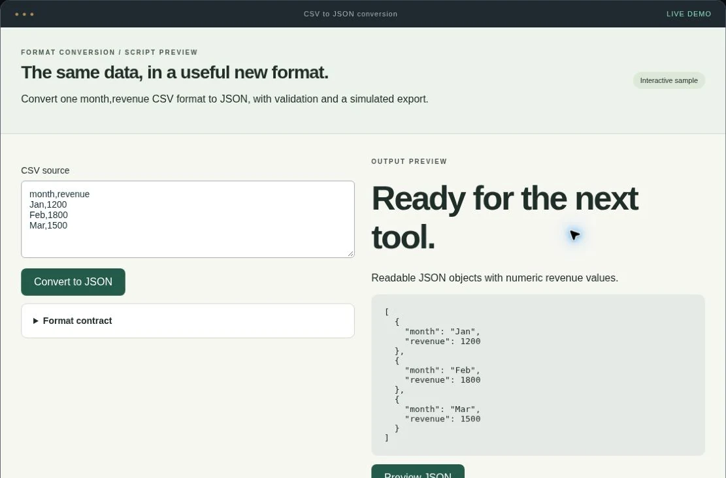This screenshot has height=478, width=726.
Task: Click 'FORMAT CONVERSION / SCRIPT PREVIEW' breadcrumb text
Action: [109, 52]
